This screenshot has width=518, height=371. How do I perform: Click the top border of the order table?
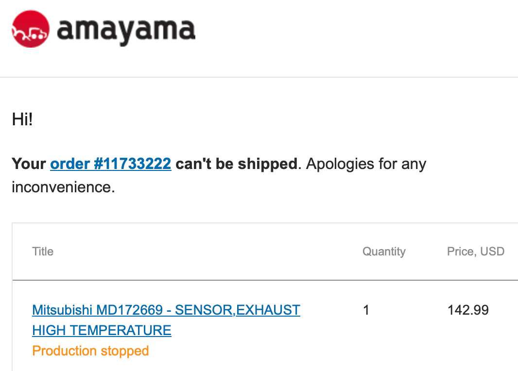click(265, 223)
